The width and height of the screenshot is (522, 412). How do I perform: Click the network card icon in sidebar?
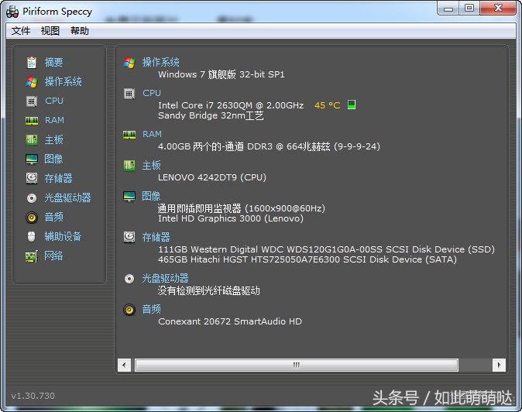click(x=32, y=256)
